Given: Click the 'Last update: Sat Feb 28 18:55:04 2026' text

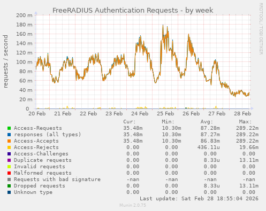Looking at the screenshot, I should point(199,199).
